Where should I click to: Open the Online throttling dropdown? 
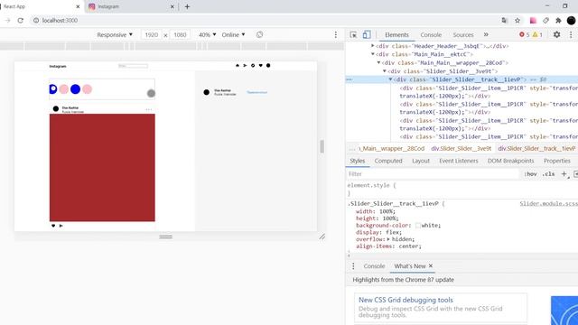pyautogui.click(x=233, y=34)
